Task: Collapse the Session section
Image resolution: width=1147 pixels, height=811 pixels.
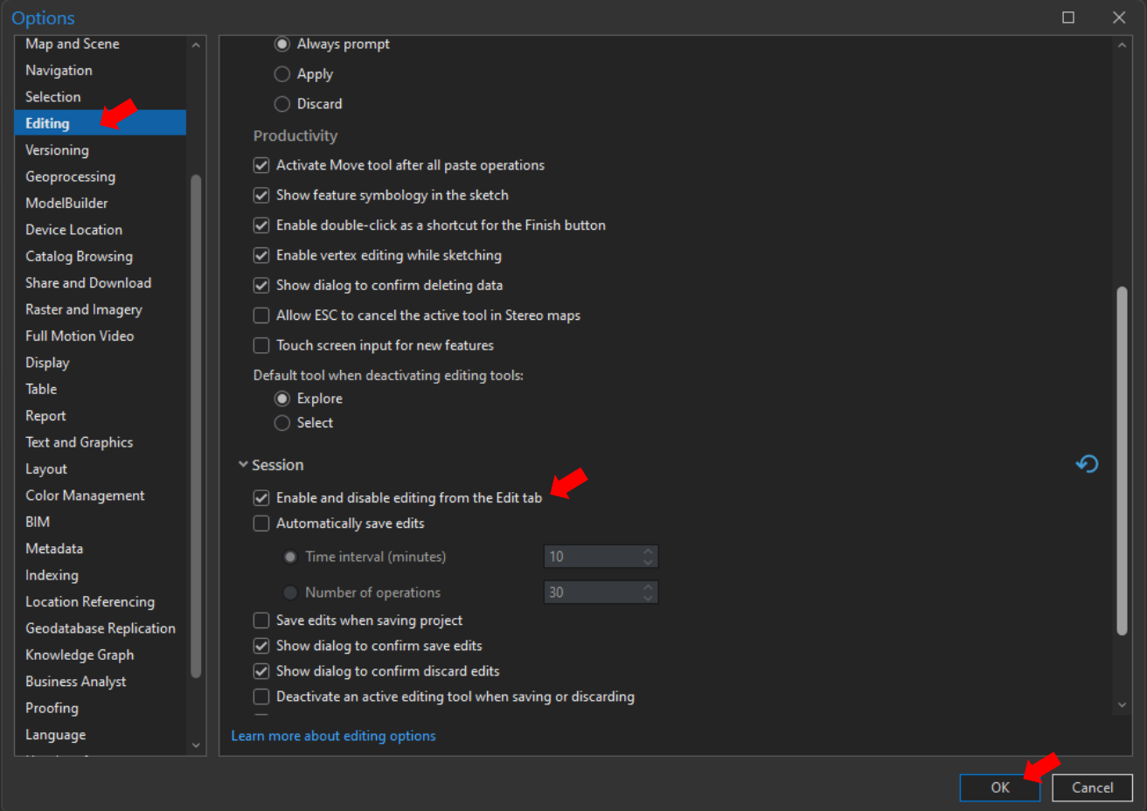Action: click(243, 465)
